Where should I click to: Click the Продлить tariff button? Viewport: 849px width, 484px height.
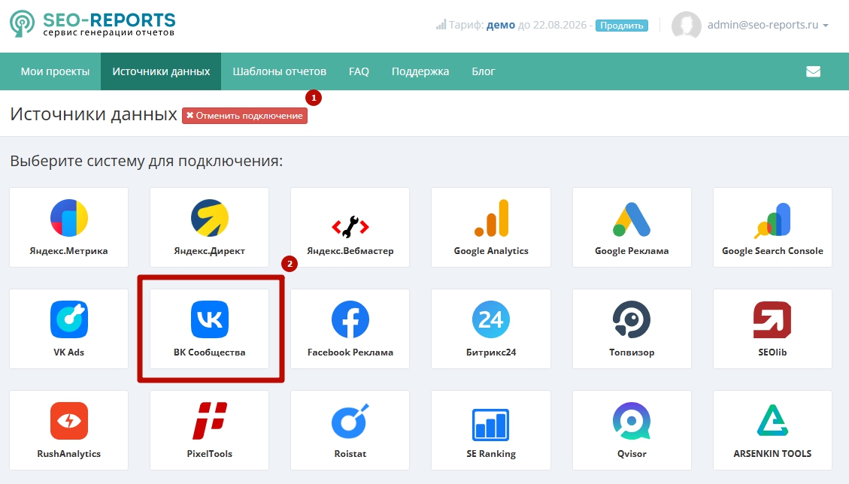pyautogui.click(x=622, y=26)
